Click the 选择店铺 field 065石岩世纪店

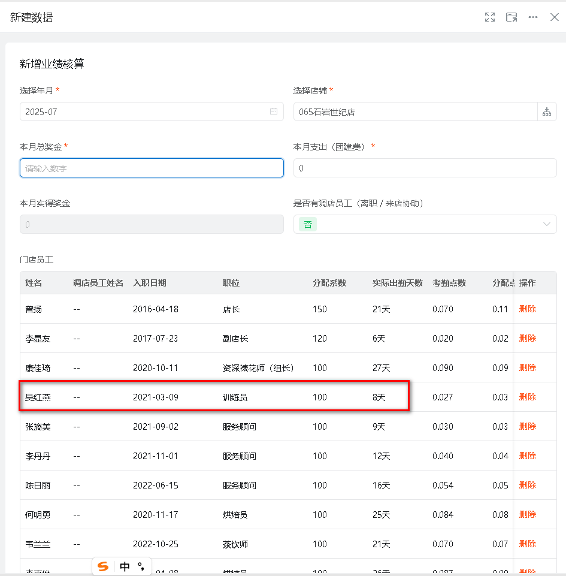[416, 111]
